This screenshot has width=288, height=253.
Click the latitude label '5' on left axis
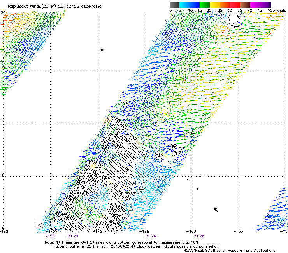coord(3,175)
